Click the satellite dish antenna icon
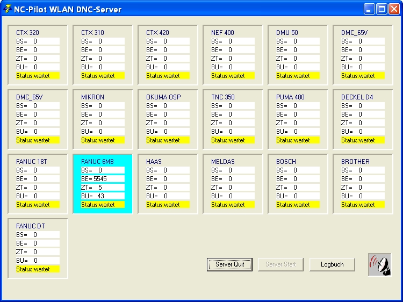403x302 pixels. 379,264
